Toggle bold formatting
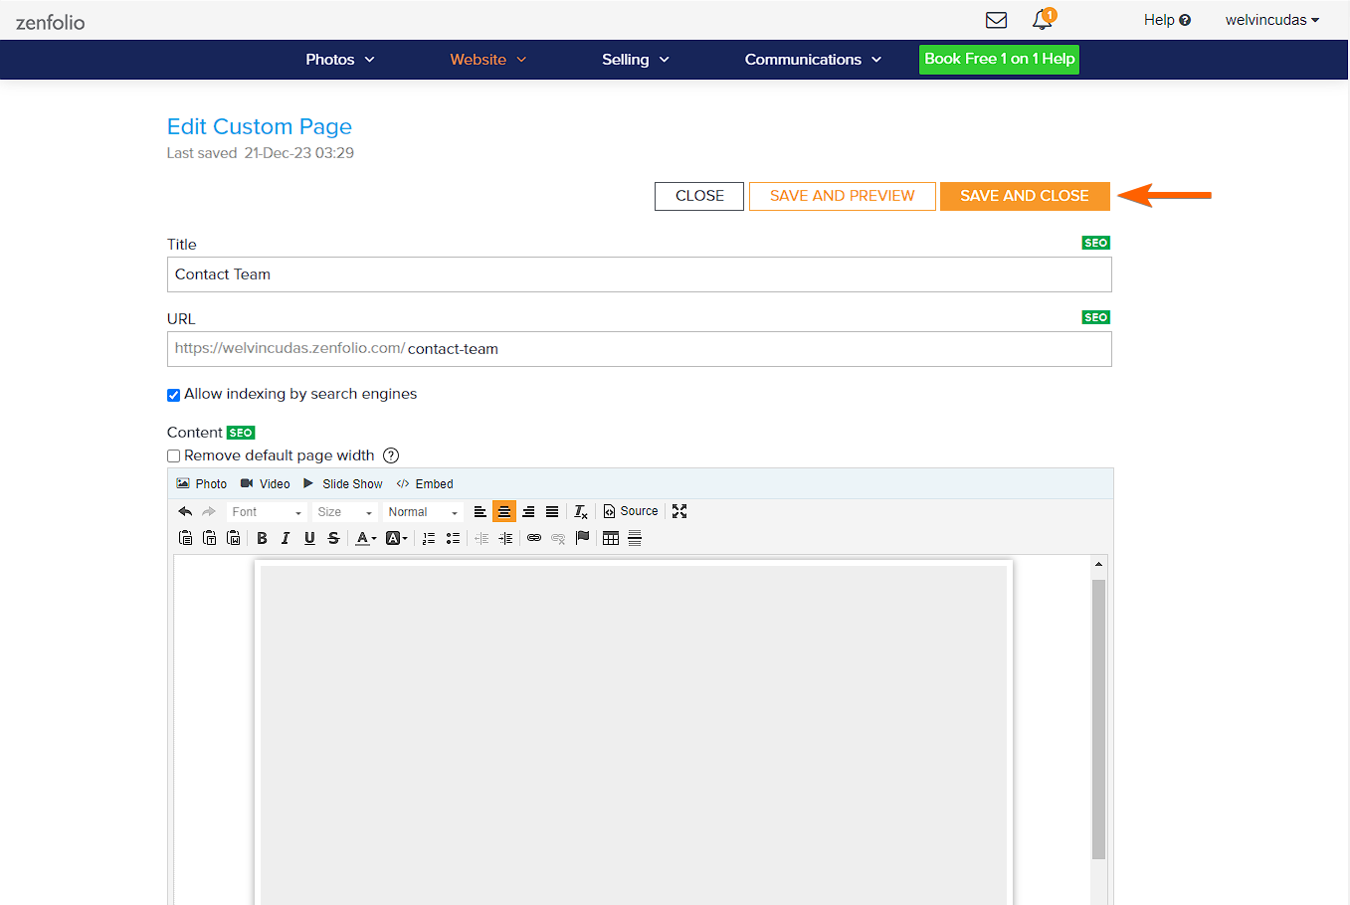The image size is (1350, 905). click(x=262, y=538)
